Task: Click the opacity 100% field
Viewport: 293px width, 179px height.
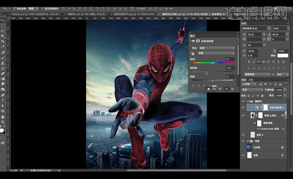Action: click(279, 90)
